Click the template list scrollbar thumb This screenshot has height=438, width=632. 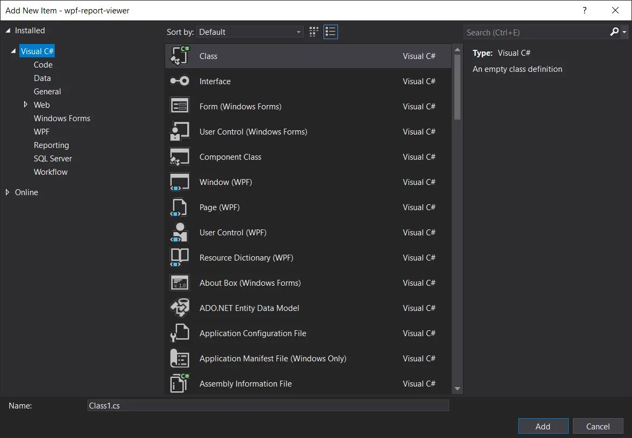[x=457, y=87]
